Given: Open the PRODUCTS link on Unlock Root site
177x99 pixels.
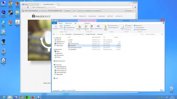Looking at the screenshot, I should (82, 16).
